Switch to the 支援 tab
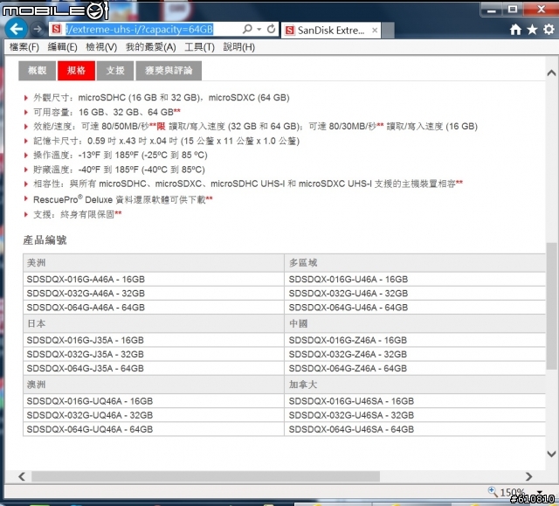Image resolution: width=559 pixels, height=506 pixels. point(115,71)
